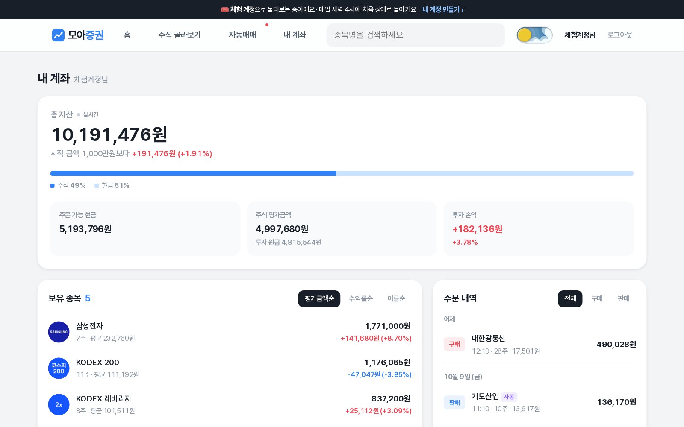Open 주식 골라보기 menu
The width and height of the screenshot is (684, 427).
pos(179,35)
